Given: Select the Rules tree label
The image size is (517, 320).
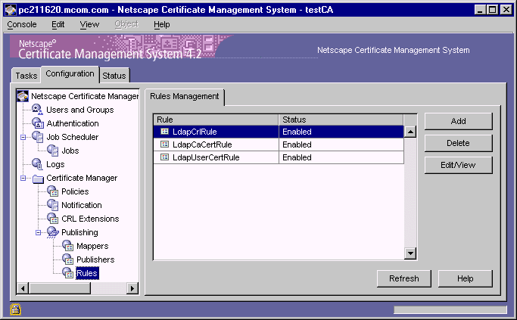Looking at the screenshot, I should [x=87, y=273].
